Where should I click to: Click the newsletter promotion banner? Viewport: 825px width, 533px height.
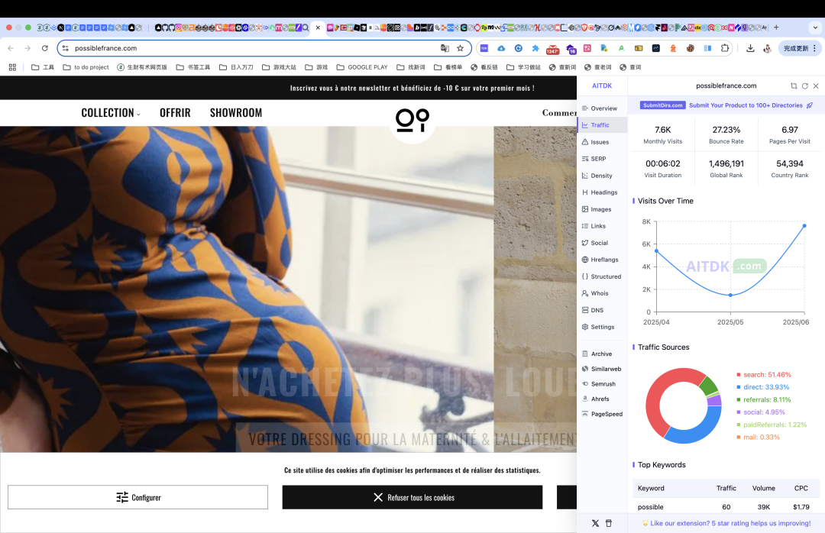tap(412, 88)
